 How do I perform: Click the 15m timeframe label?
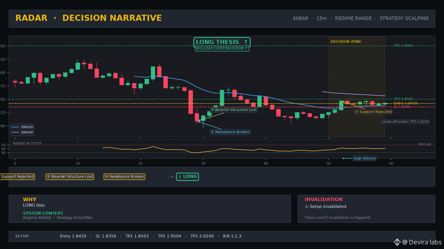tap(322, 18)
